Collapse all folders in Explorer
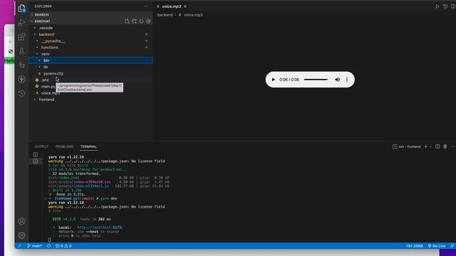The width and height of the screenshot is (456, 256). (148, 21)
